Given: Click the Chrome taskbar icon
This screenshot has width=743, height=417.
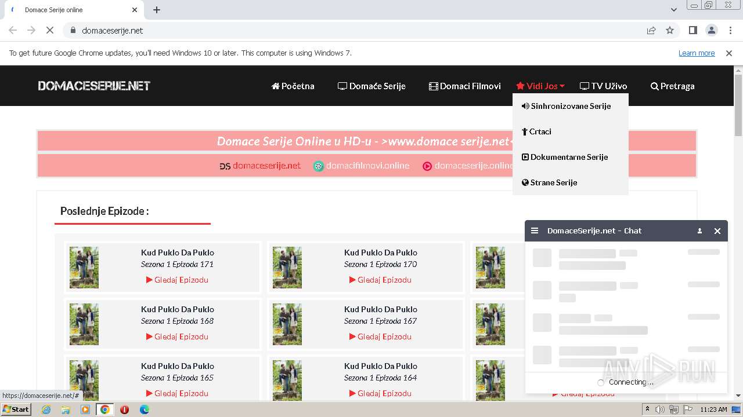Looking at the screenshot, I should coord(105,409).
